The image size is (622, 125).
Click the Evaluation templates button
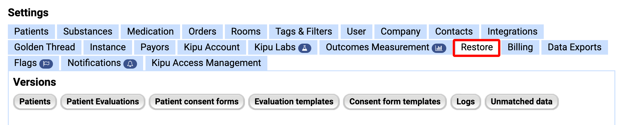click(294, 102)
